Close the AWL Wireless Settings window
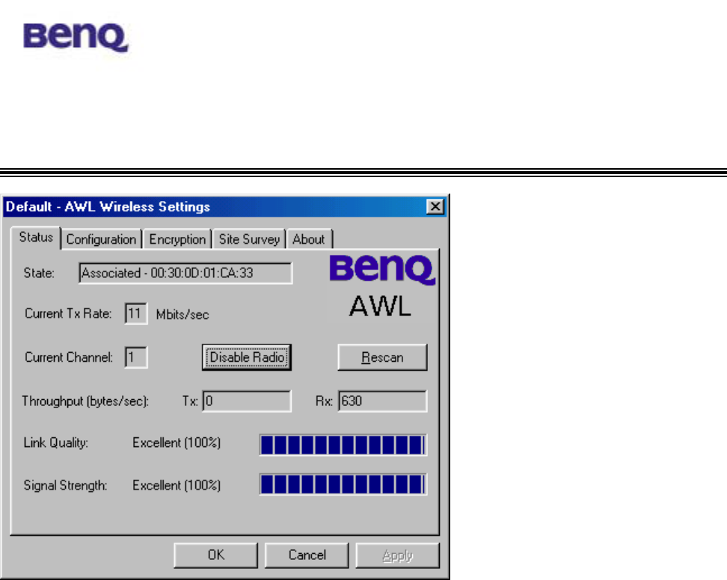The height and width of the screenshot is (580, 727). (435, 206)
